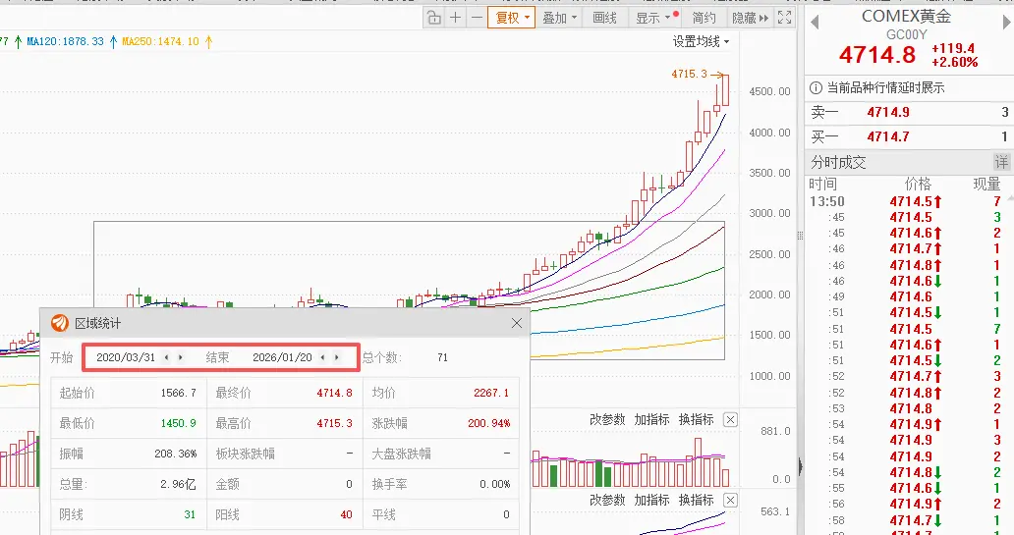Image resolution: width=1014 pixels, height=535 pixels.
Task: Click 换指标 on the volume indicator panel
Action: click(x=697, y=419)
